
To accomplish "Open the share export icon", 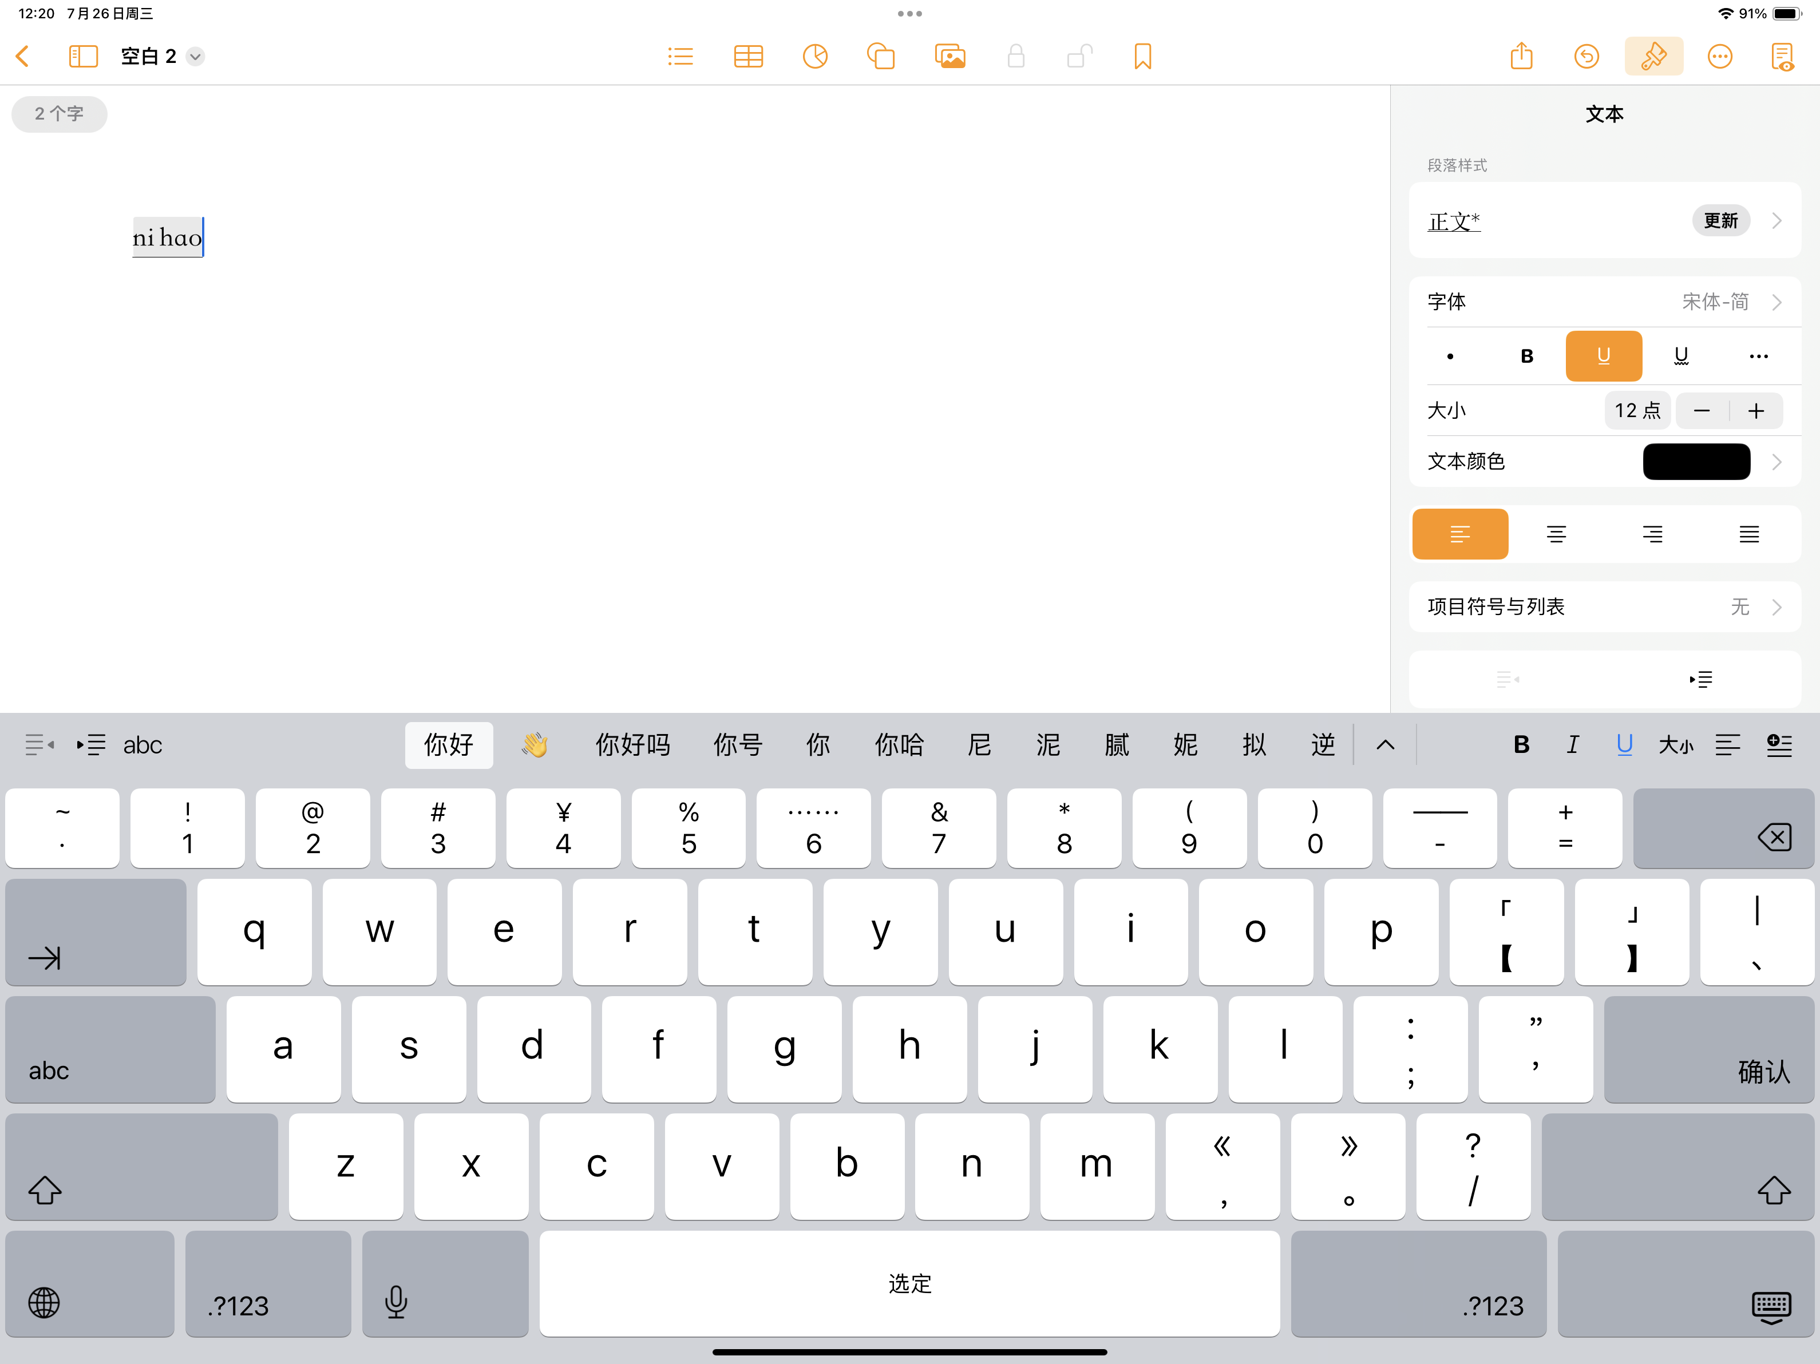I will (1521, 57).
